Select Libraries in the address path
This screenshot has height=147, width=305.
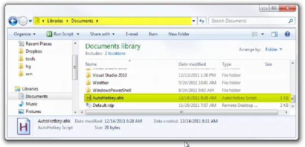[55, 21]
